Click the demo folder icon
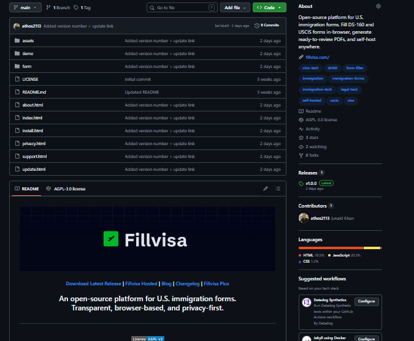 click(x=17, y=53)
